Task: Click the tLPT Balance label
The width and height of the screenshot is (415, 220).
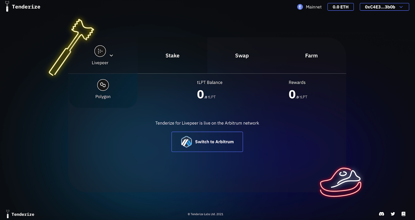Action: (x=210, y=83)
